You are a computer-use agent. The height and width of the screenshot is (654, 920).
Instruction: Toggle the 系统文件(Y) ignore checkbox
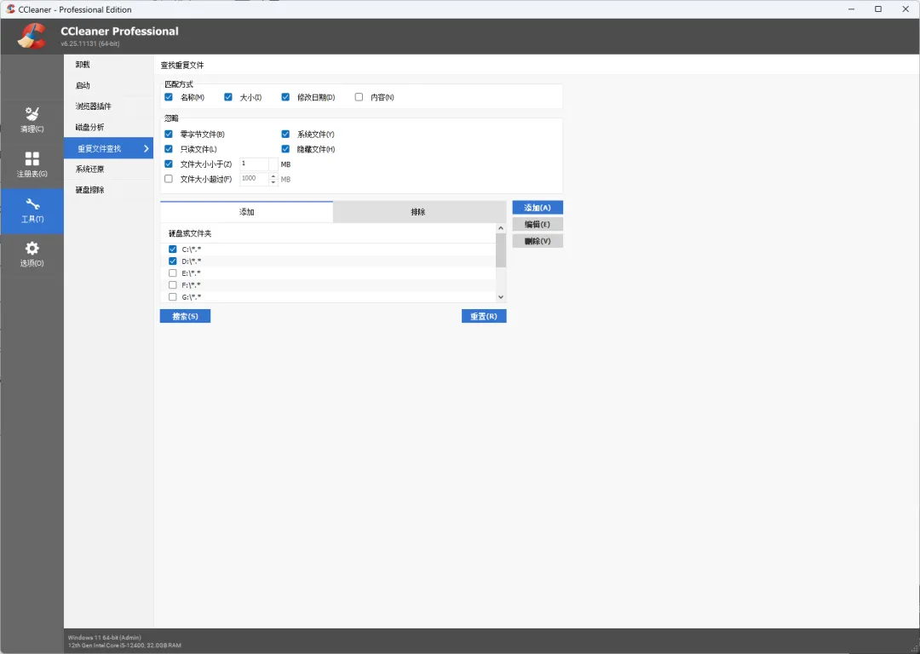[x=285, y=135]
